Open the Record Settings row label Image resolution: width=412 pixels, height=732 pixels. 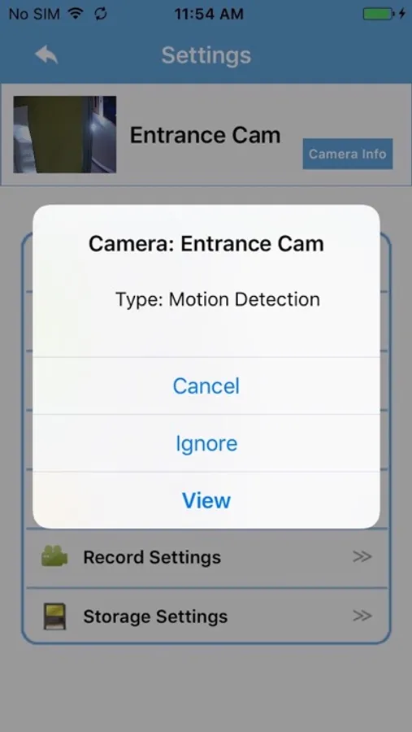click(x=152, y=557)
